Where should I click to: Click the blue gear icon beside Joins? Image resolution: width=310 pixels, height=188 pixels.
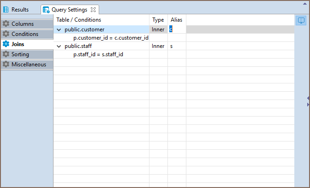point(6,44)
